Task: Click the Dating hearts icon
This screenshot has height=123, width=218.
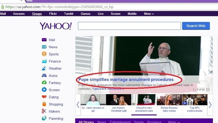Action: click(x=44, y=97)
